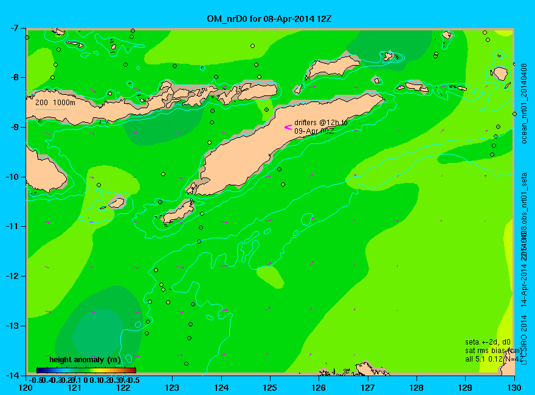Viewport: 535px width, 395px height.
Task: Click the '-9' latitude tick label
Action: pyautogui.click(x=16, y=128)
